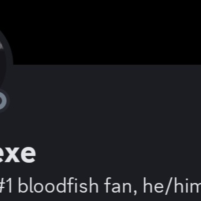The width and height of the screenshot is (201, 201).
Task: Click the comma after fan
Action: click(x=135, y=192)
